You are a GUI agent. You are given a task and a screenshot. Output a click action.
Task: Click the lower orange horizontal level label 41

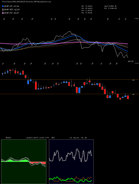tap(133, 94)
